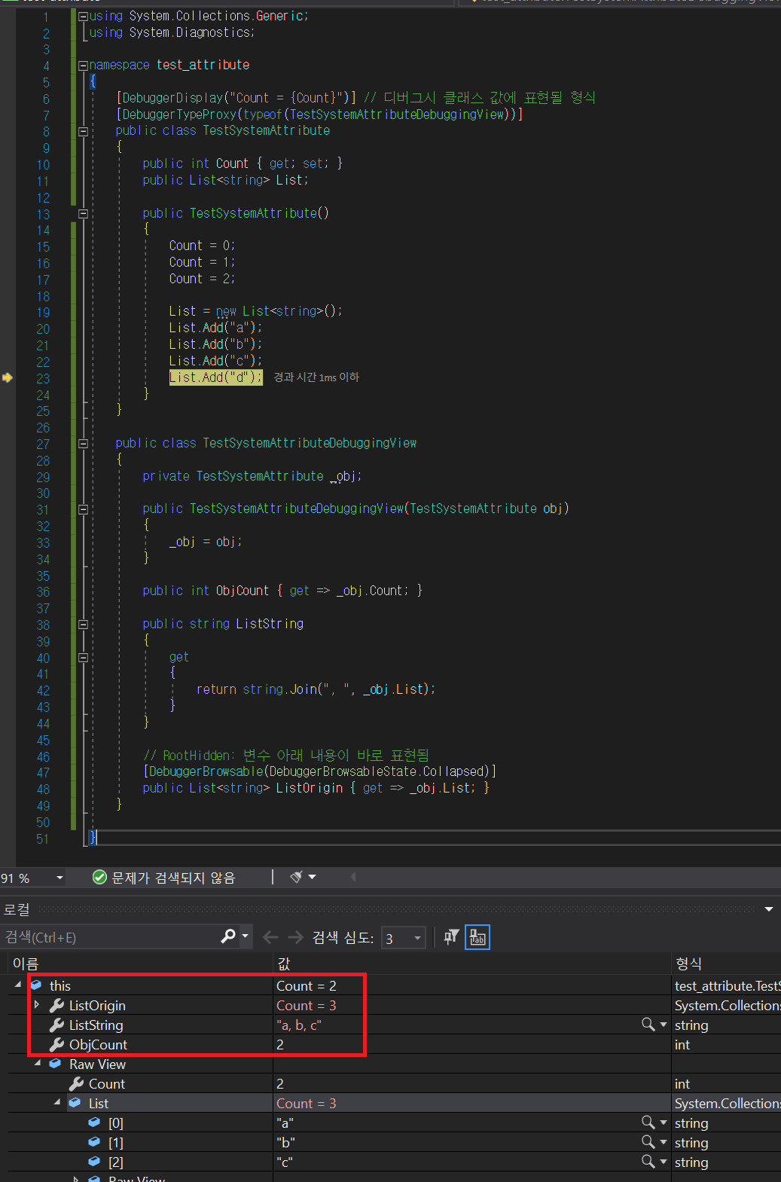The width and height of the screenshot is (781, 1182).
Task: Open the 로컬 window options dropdown
Action: pyautogui.click(x=769, y=909)
